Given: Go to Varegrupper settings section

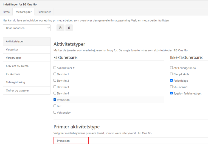Looking at the screenshot, I should 27,58.
